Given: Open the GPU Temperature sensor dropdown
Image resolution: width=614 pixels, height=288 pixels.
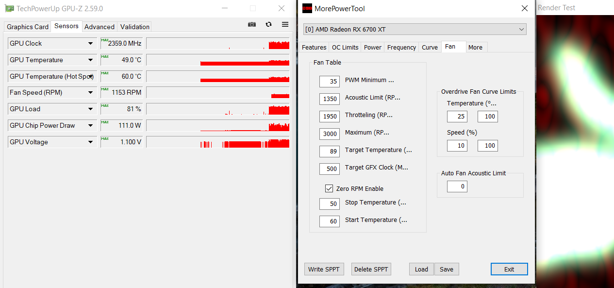Looking at the screenshot, I should tap(91, 60).
